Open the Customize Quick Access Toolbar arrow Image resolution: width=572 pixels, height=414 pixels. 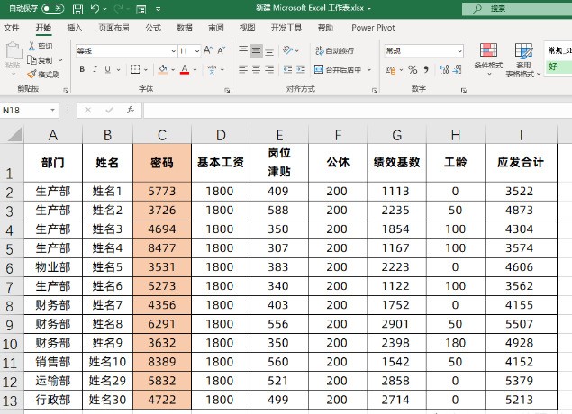[158, 9]
